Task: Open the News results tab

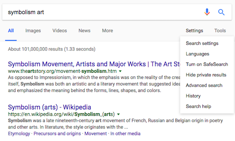Action: pyautogui.click(x=84, y=30)
